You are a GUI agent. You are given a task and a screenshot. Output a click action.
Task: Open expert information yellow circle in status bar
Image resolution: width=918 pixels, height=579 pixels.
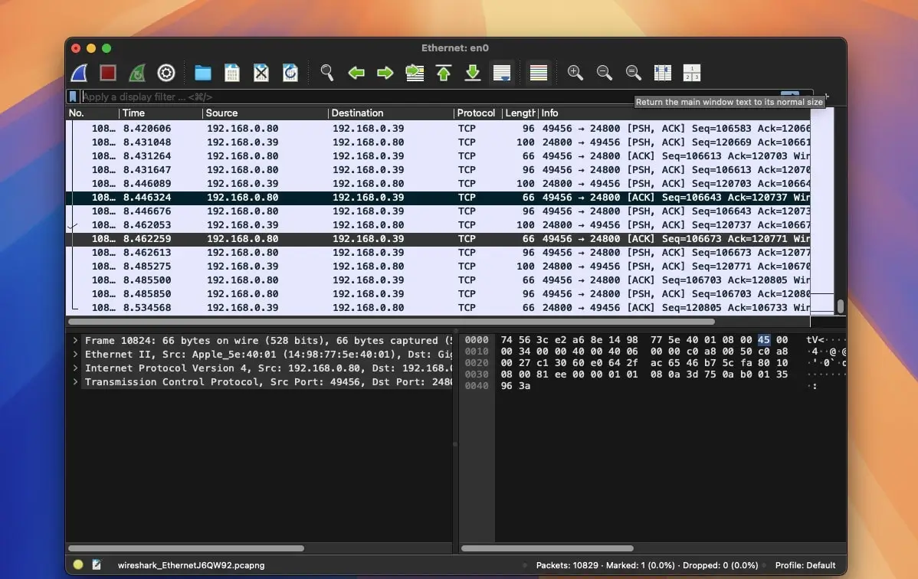coord(78,565)
